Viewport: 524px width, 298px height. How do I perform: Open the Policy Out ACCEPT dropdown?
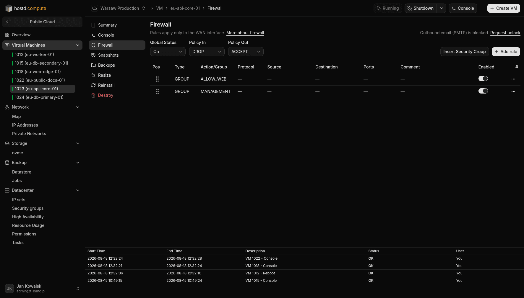click(x=246, y=52)
